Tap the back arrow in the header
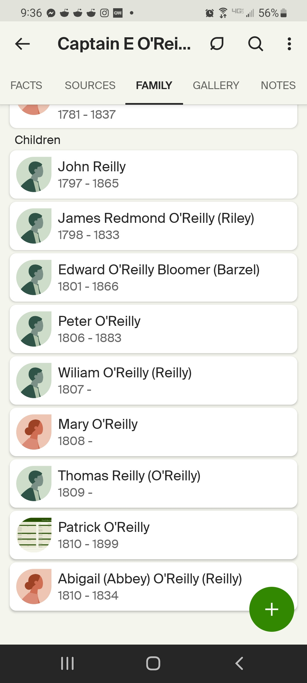This screenshot has height=683, width=307. pyautogui.click(x=22, y=44)
